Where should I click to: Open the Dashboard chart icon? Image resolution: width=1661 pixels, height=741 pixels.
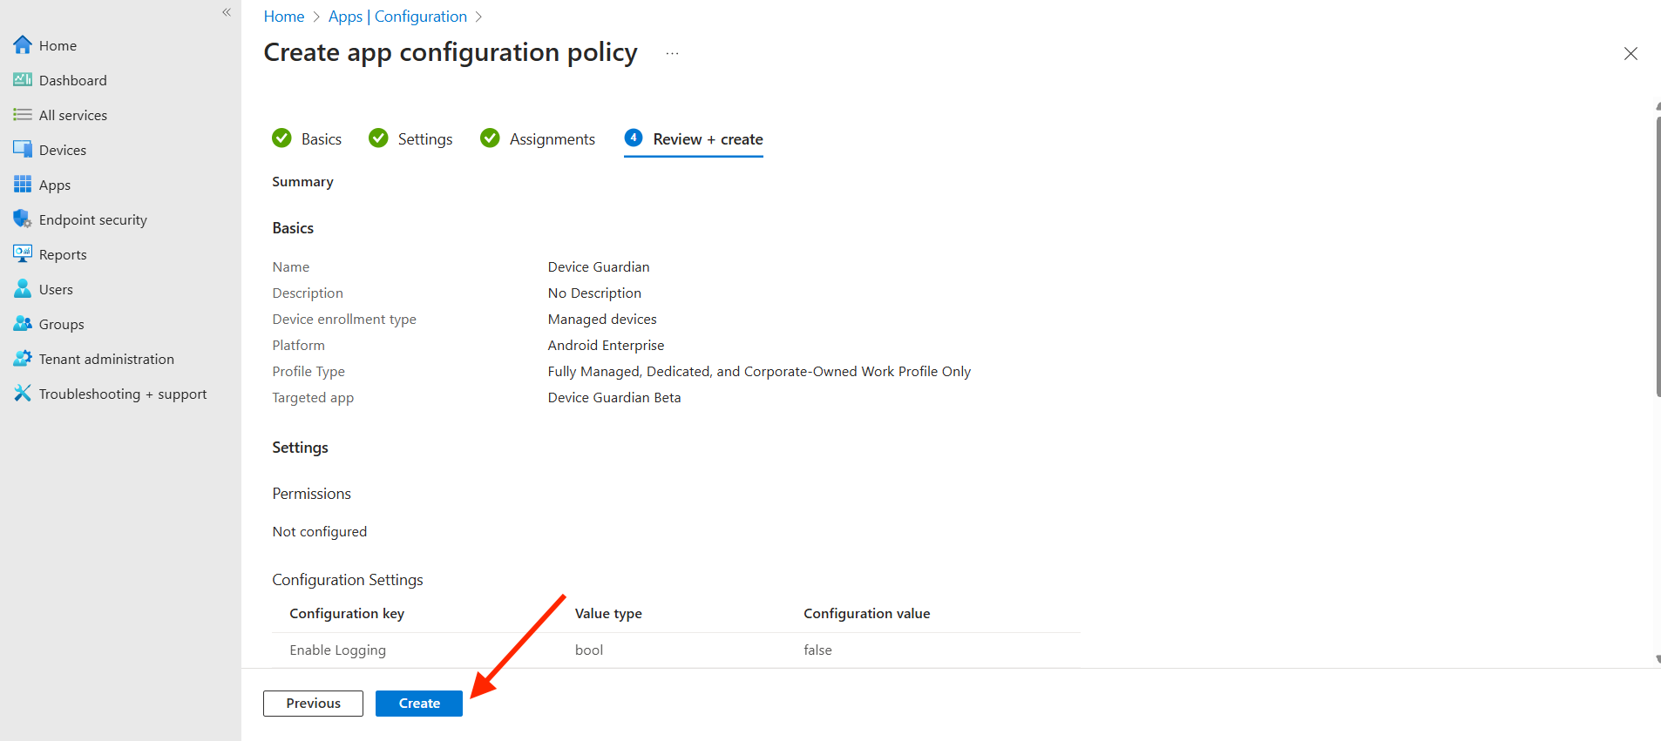click(23, 80)
